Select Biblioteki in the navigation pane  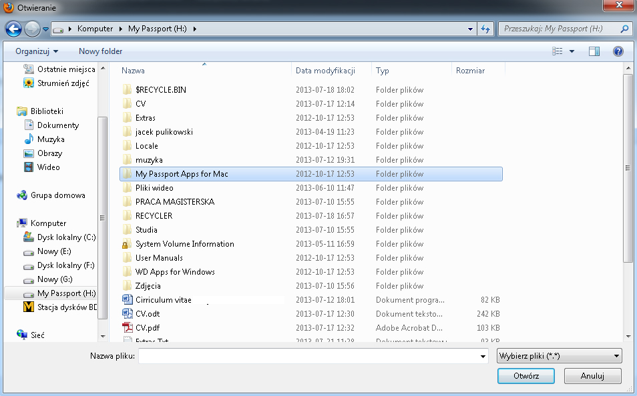(40, 111)
